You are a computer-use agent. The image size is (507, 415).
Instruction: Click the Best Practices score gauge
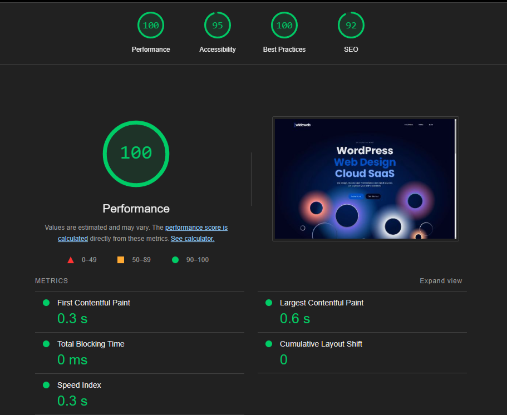click(284, 25)
